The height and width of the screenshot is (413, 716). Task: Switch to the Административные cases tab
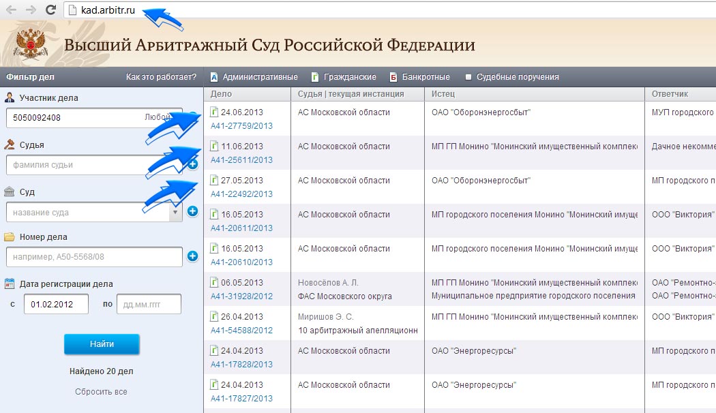(x=254, y=77)
